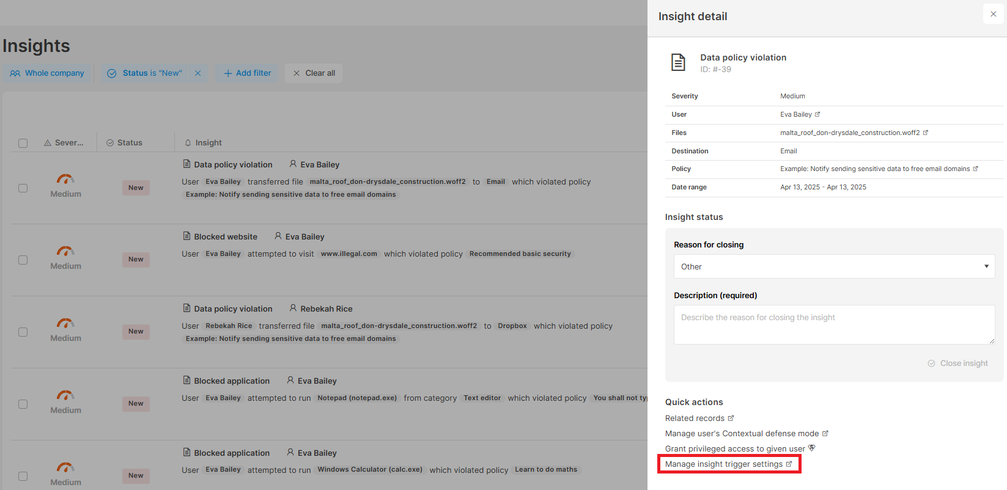Check the first Data policy violation row
Image resolution: width=1007 pixels, height=490 pixels.
(23, 188)
